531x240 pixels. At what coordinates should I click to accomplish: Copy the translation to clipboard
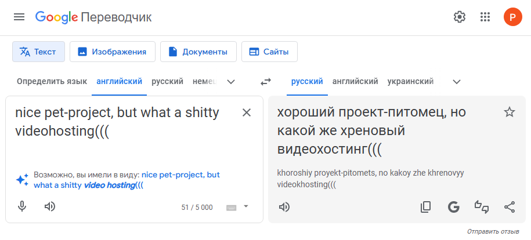pos(426,207)
